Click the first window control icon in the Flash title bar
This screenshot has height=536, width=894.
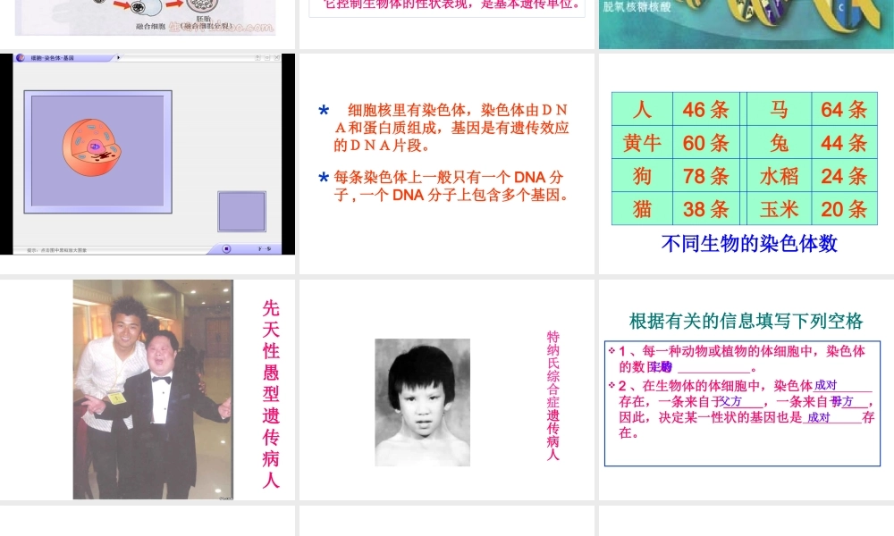pos(257,57)
